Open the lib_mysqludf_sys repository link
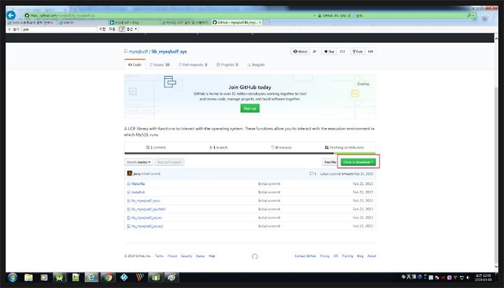 tap(169, 51)
